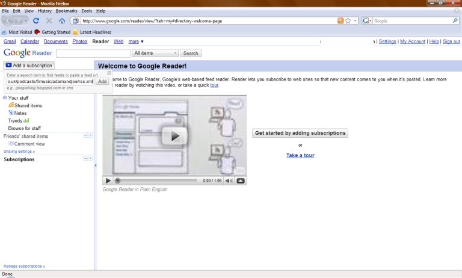
Task: Open Shared items in sidebar
Action: click(25, 105)
